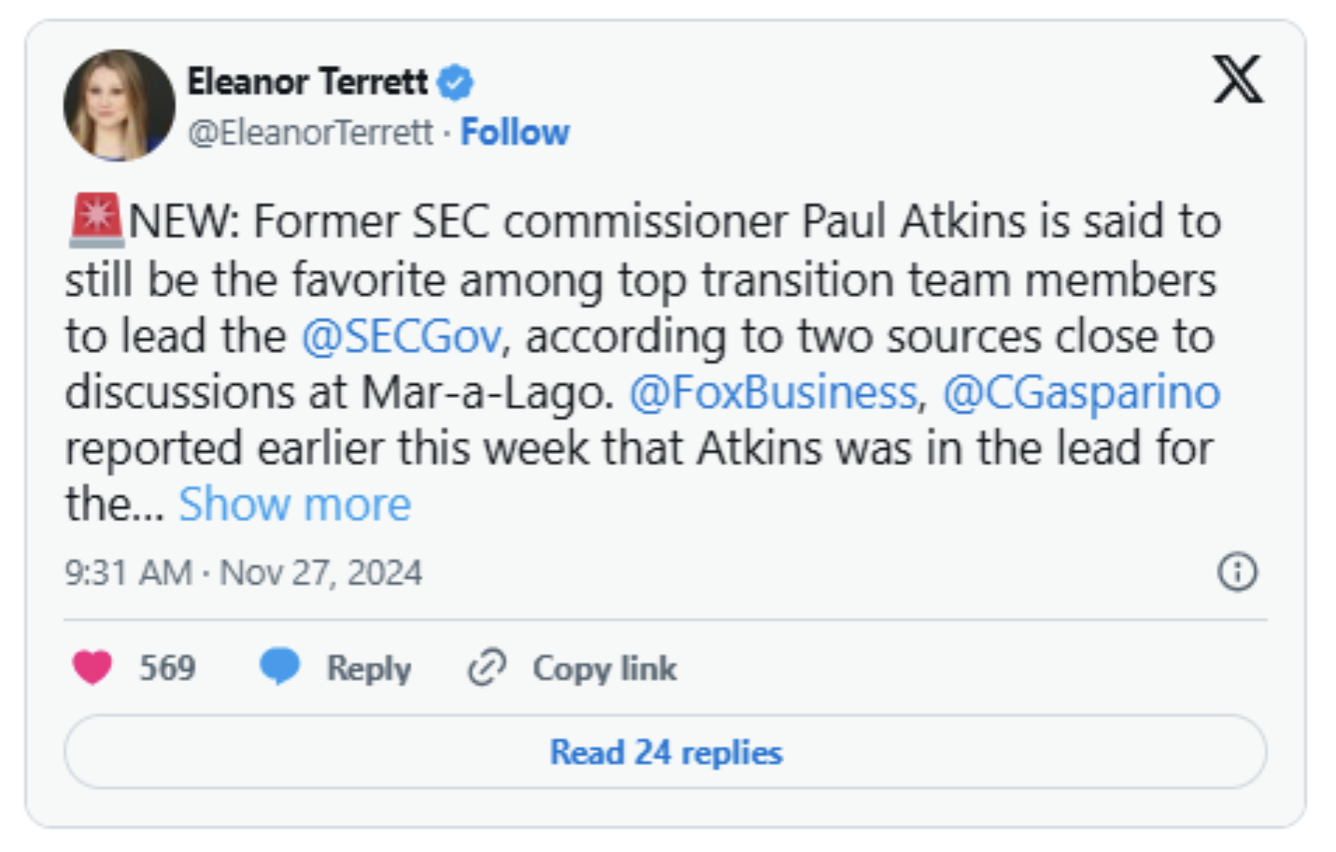Open Read 24 replies
The height and width of the screenshot is (852, 1336).
click(665, 752)
